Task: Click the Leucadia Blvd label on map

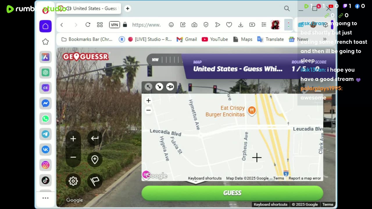Action: pyautogui.click(x=165, y=133)
